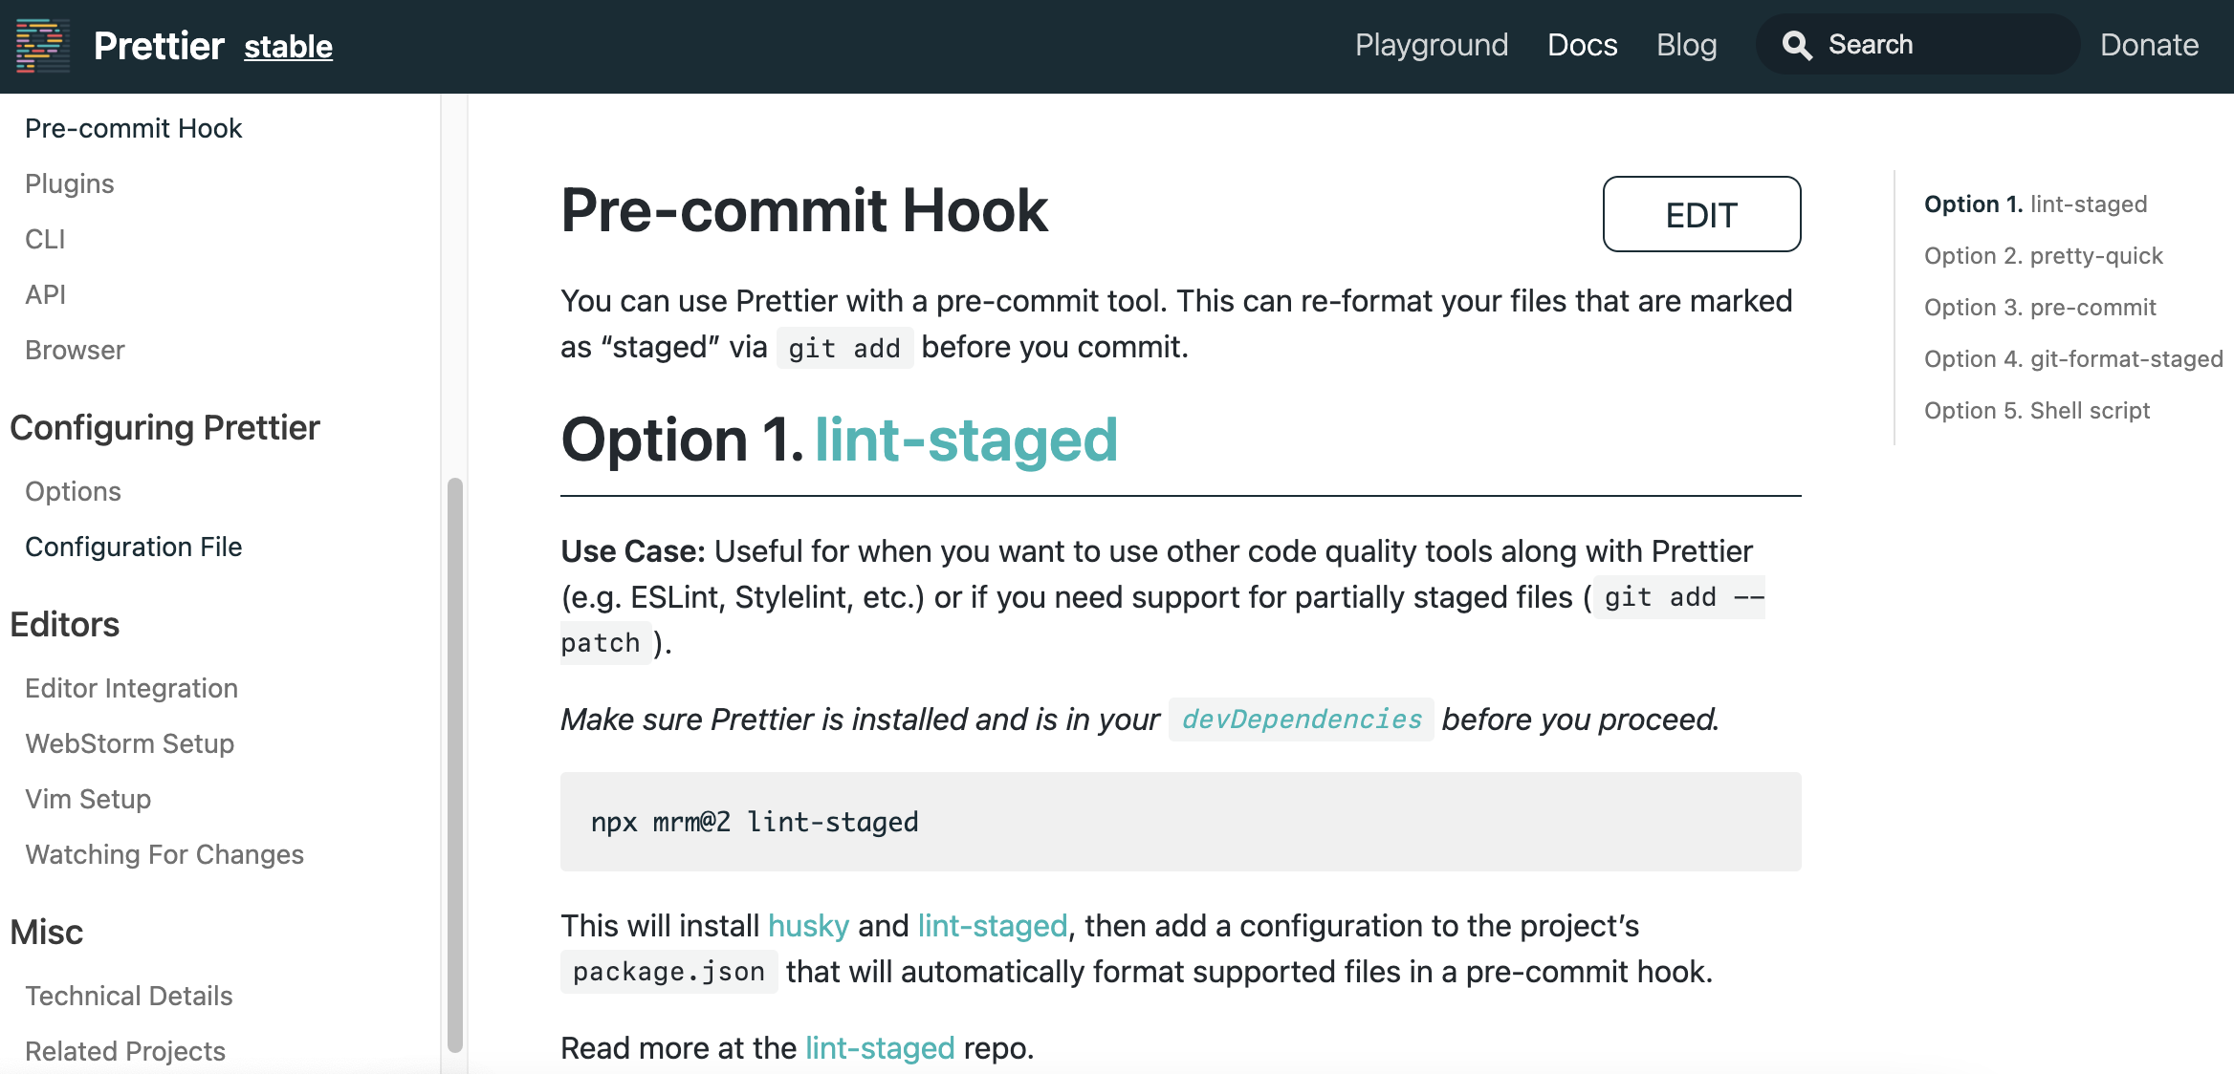Click the Search input field
2234x1074 pixels.
tap(1941, 45)
